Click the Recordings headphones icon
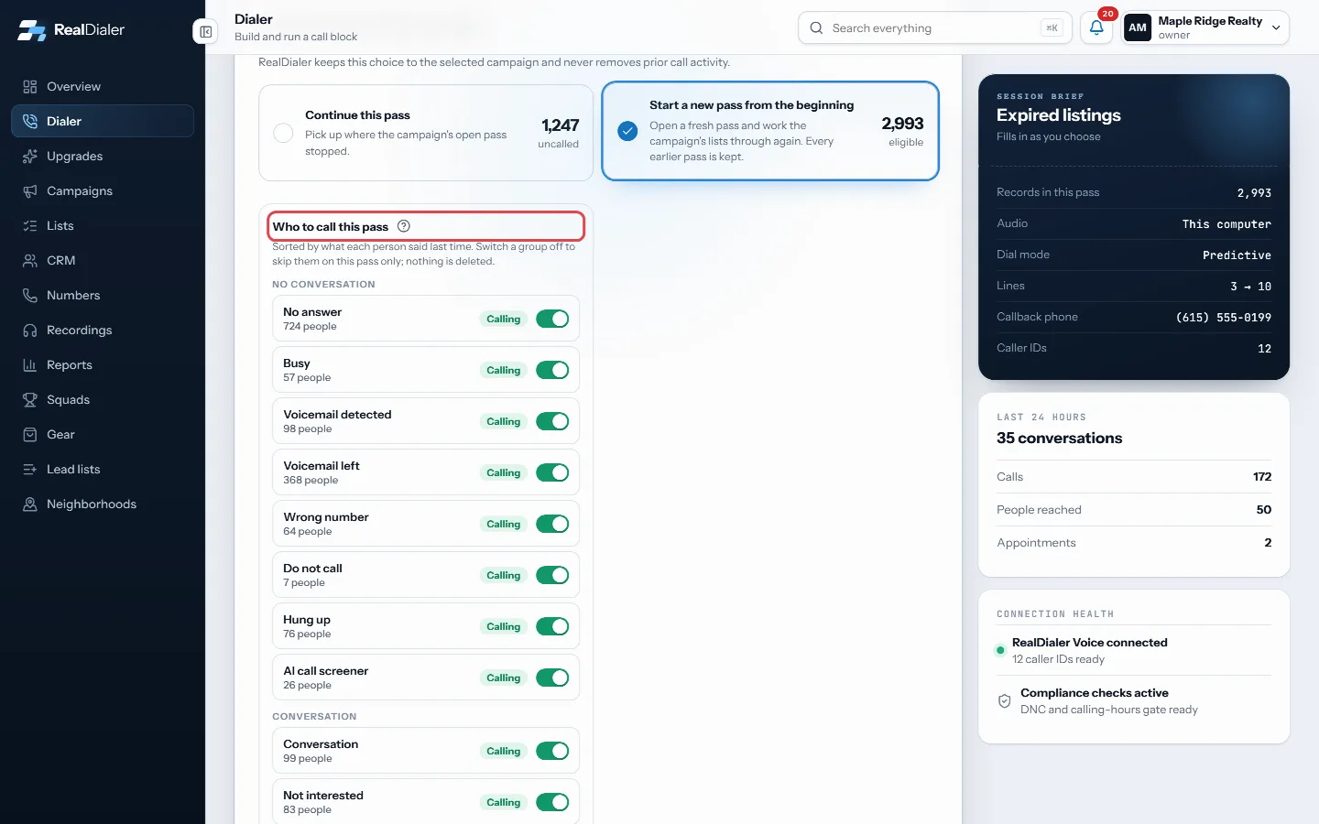The image size is (1319, 824). tap(30, 331)
